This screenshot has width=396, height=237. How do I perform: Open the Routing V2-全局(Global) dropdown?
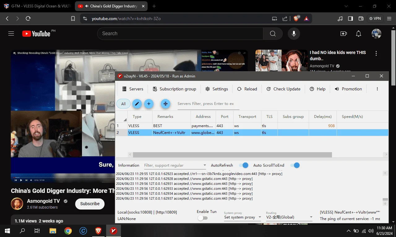(x=290, y=217)
